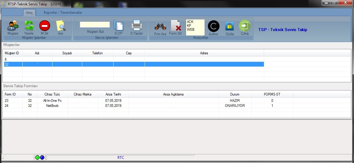Click the Adres column header

pos(204,53)
